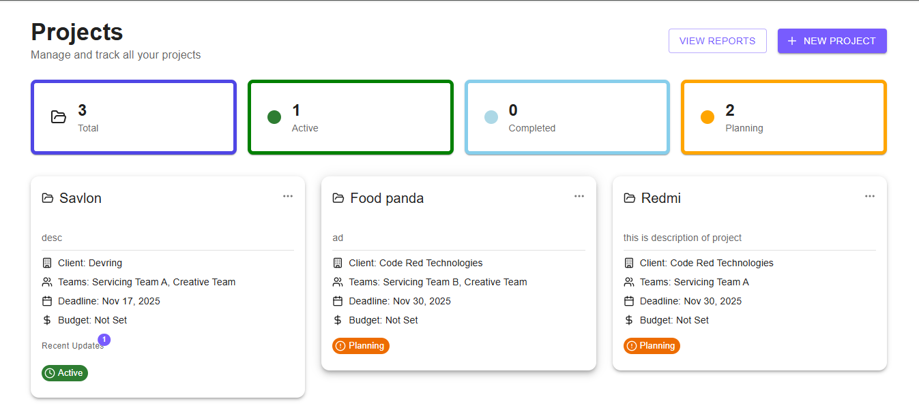Expand the Redmi card more-options menu

[x=870, y=196]
